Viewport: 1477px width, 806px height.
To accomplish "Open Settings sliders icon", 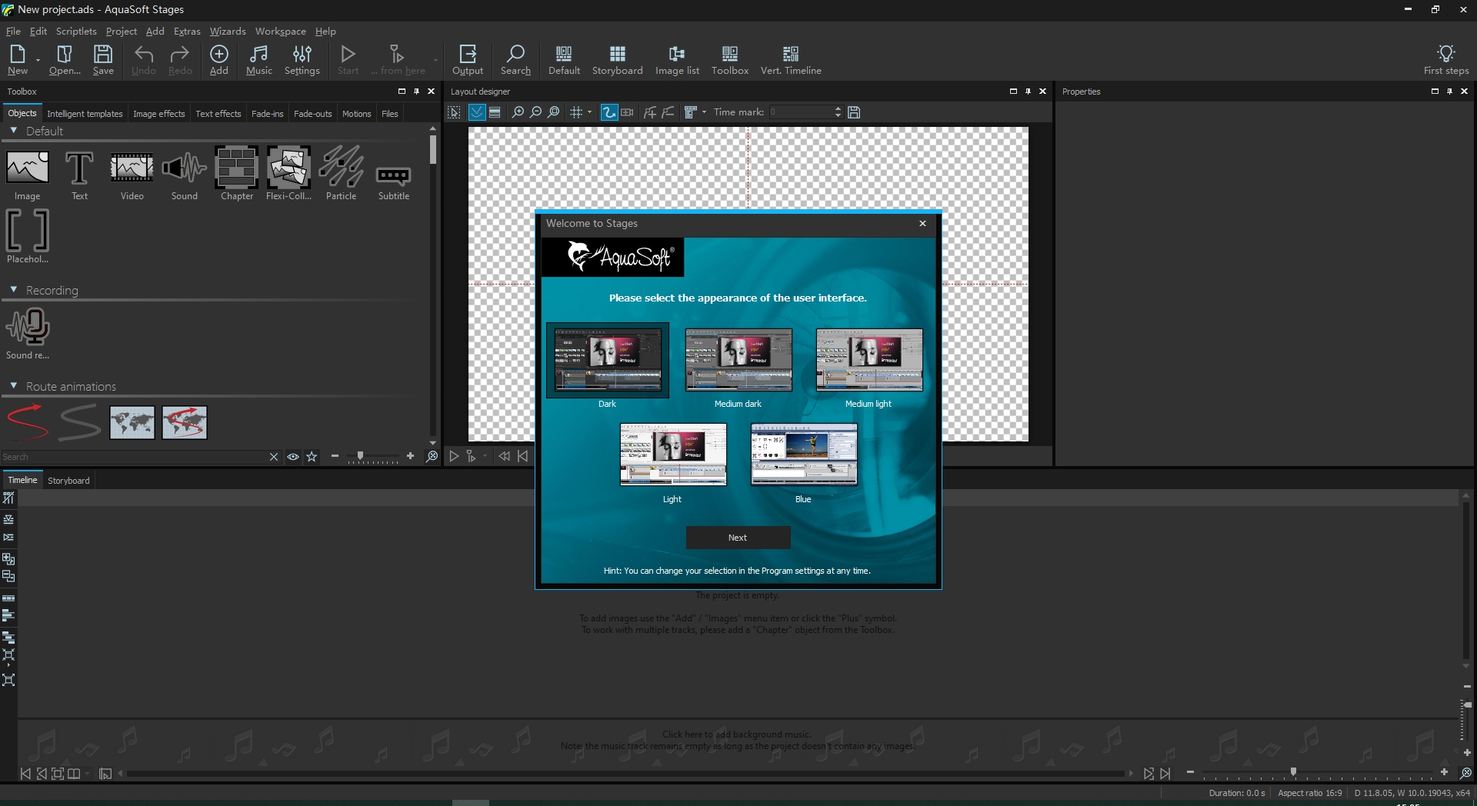I will pyautogui.click(x=302, y=59).
